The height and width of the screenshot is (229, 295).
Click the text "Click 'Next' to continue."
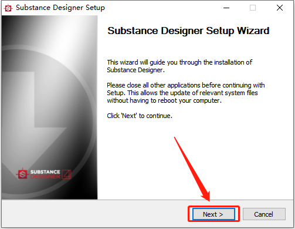pos(140,116)
